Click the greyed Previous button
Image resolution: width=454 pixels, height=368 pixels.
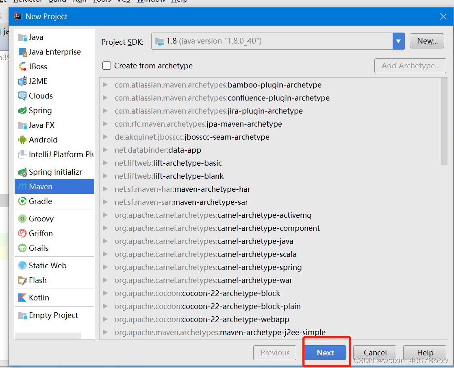(275, 353)
